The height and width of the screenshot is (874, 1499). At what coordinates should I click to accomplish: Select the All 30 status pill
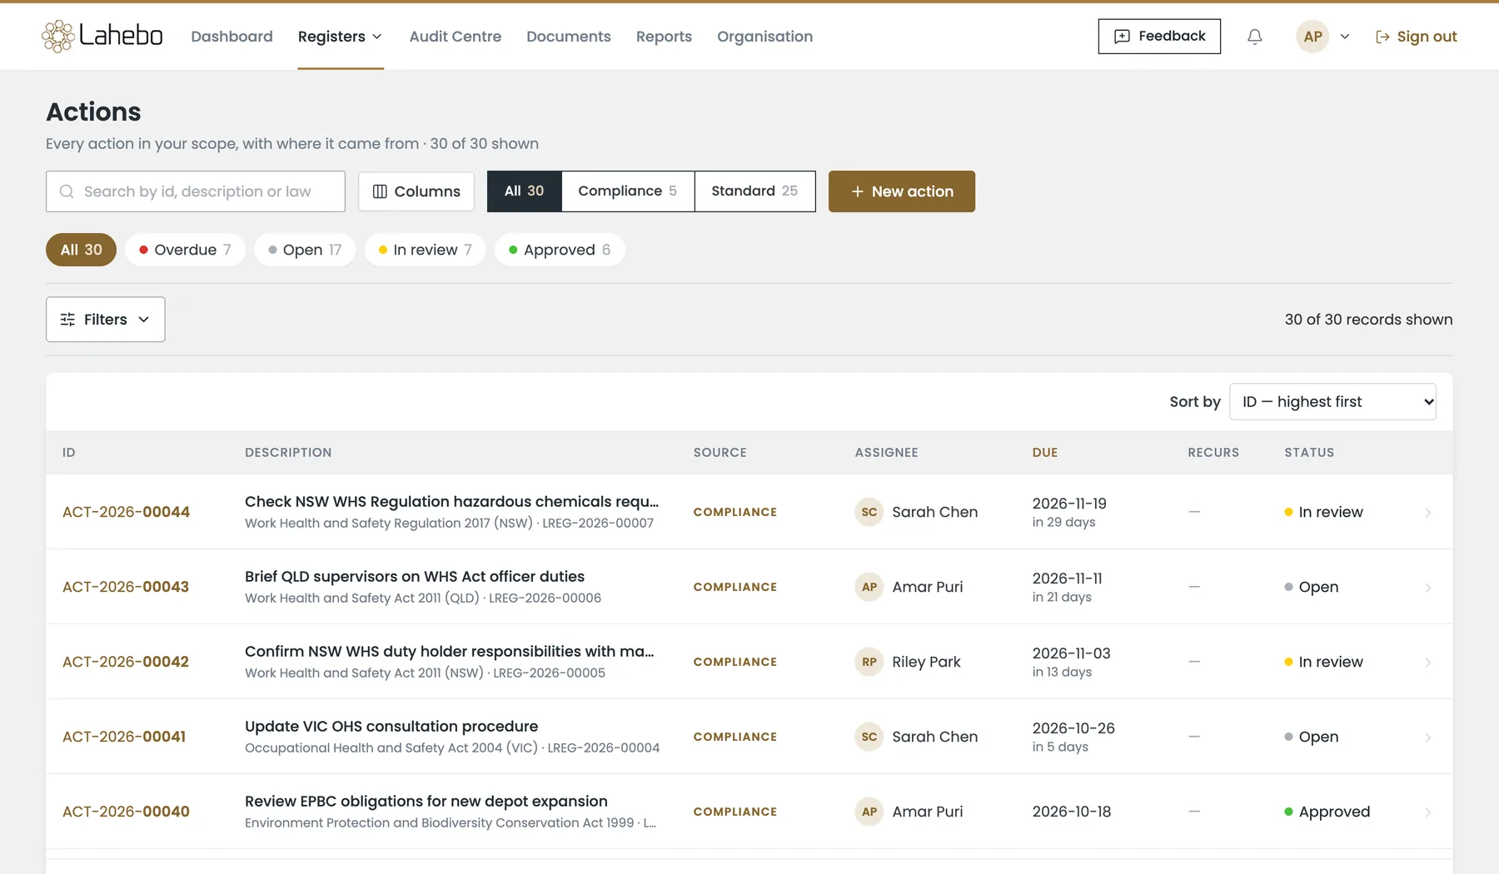click(x=81, y=250)
